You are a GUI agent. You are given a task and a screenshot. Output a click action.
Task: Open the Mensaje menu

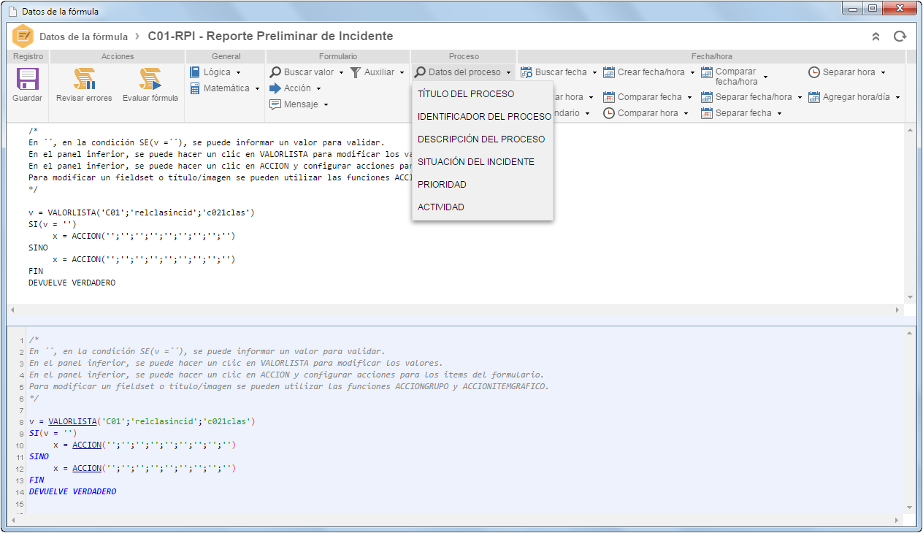pyautogui.click(x=299, y=104)
